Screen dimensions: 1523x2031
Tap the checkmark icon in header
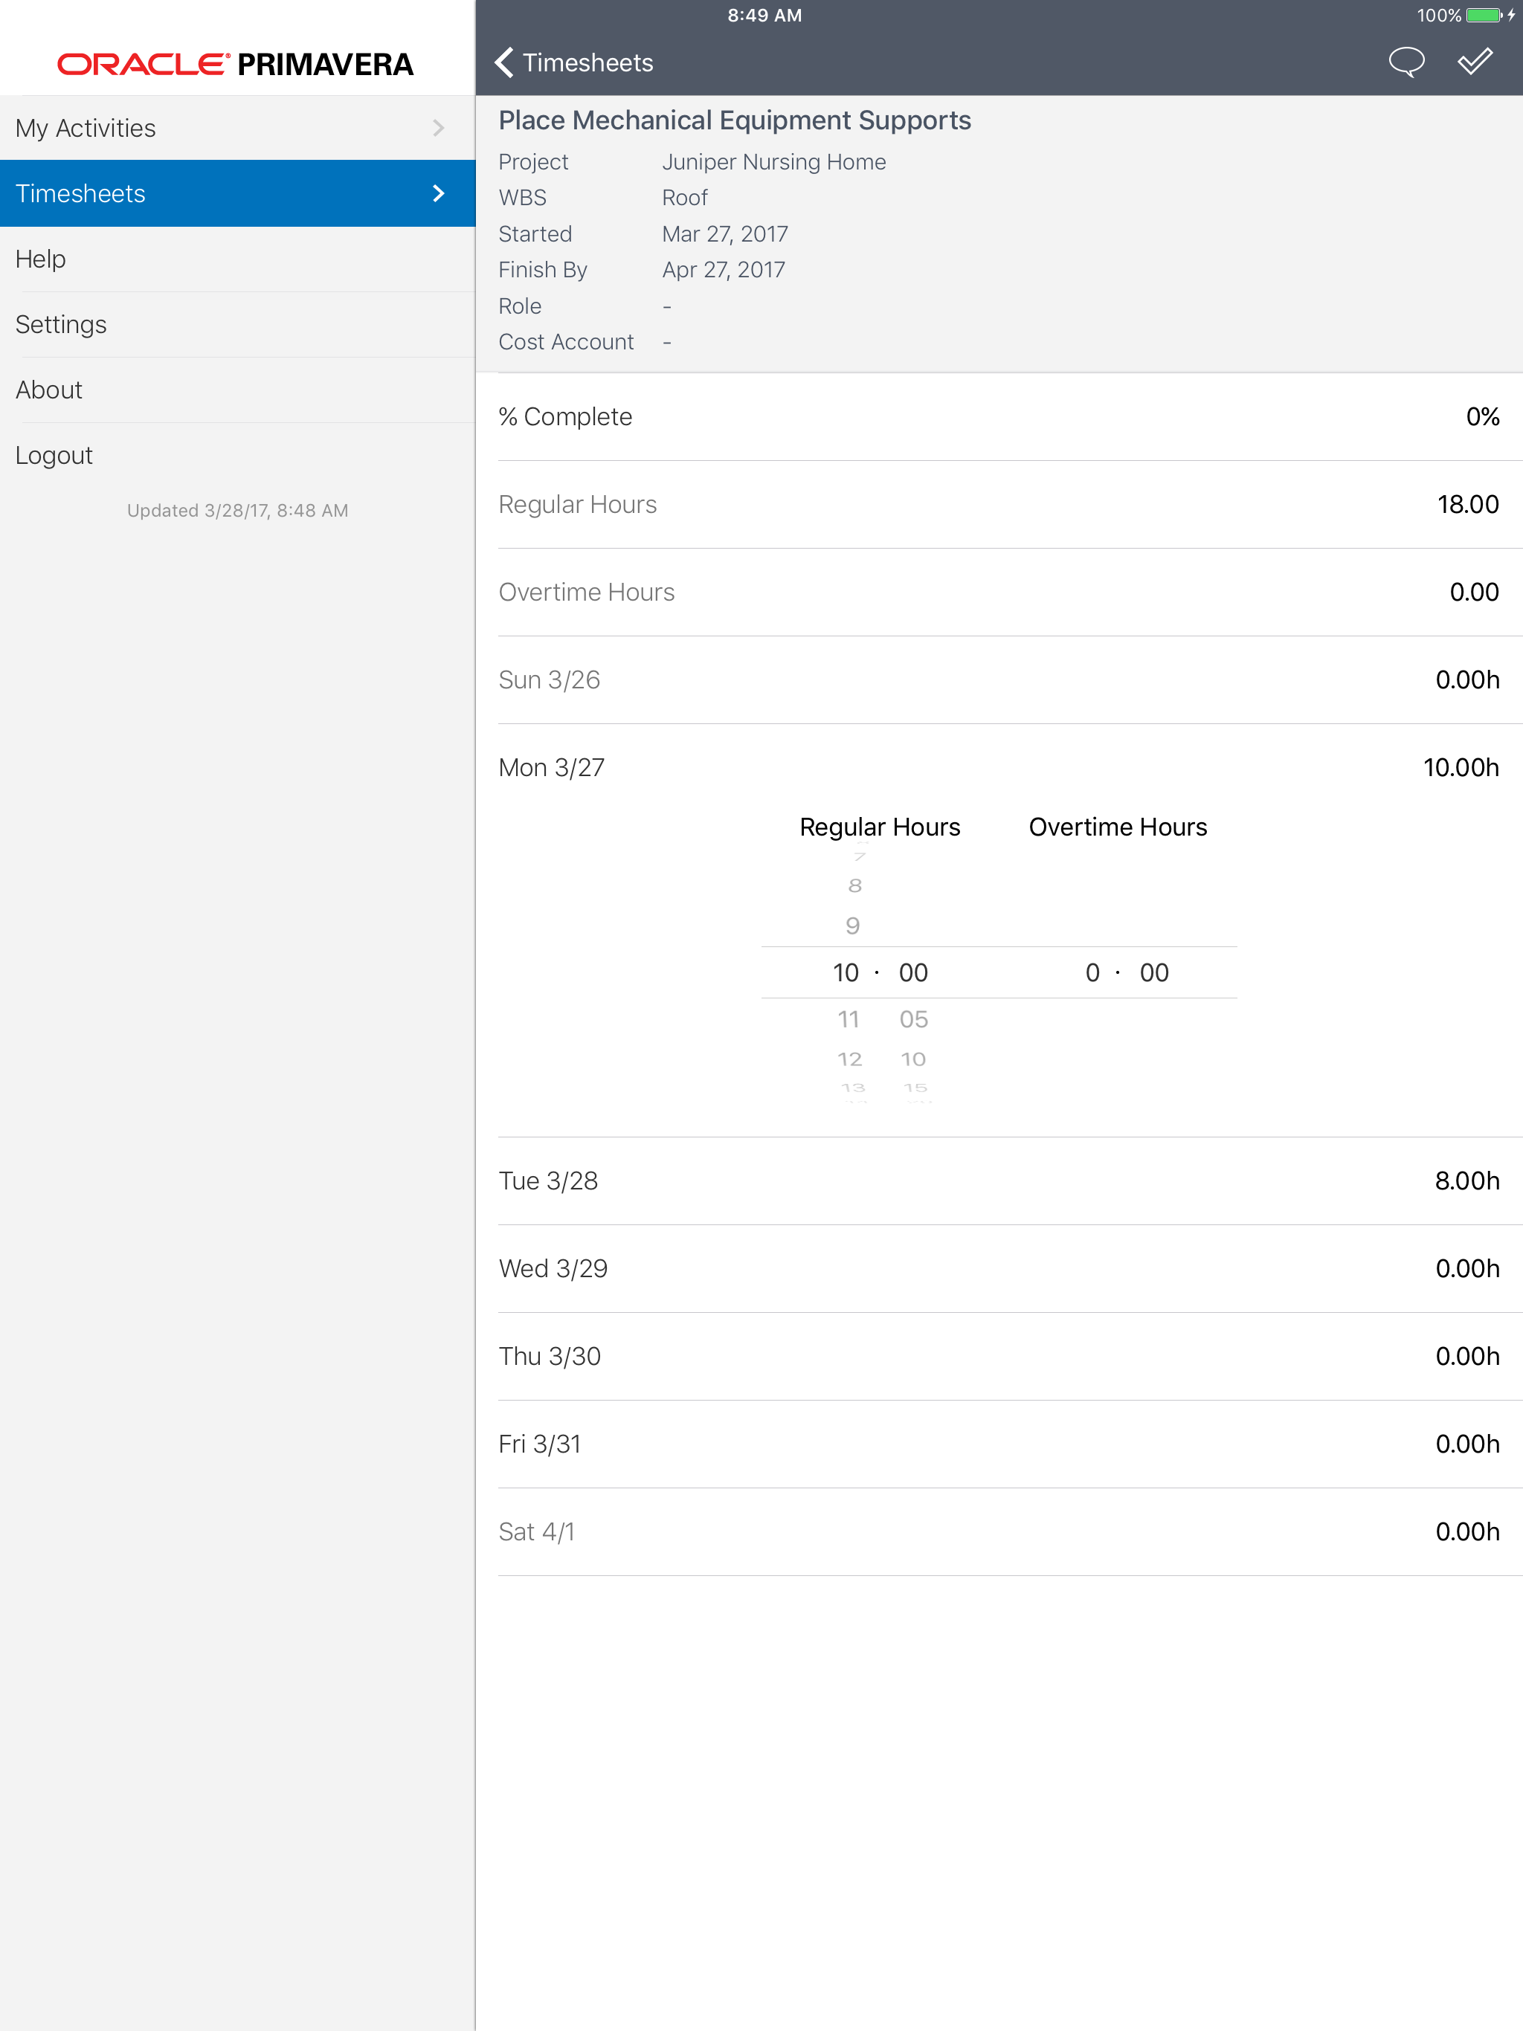(1475, 62)
